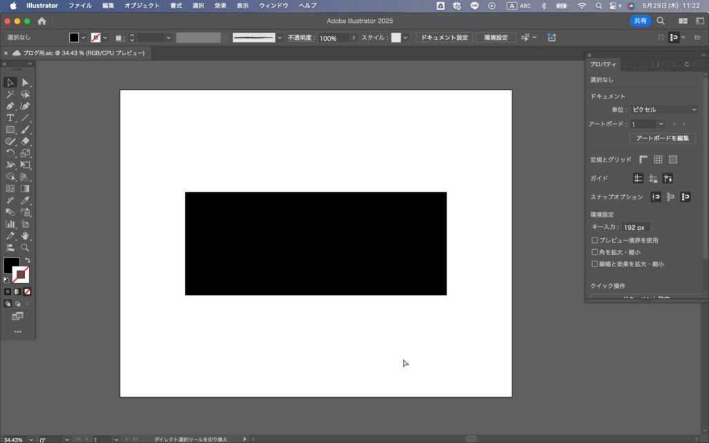The image size is (709, 443).
Task: Click the アートボードを編集 button
Action: pyautogui.click(x=663, y=138)
